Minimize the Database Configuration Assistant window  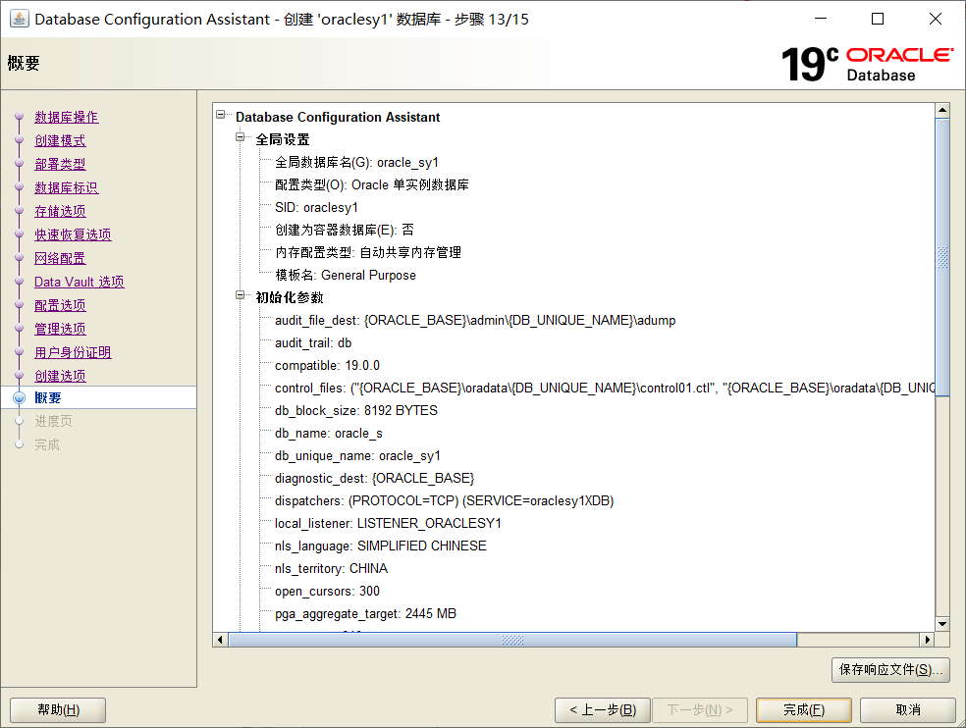tap(821, 19)
